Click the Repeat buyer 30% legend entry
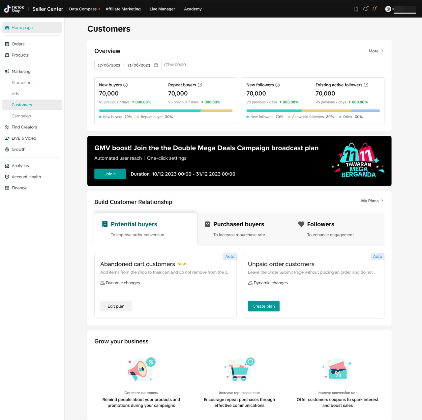The height and width of the screenshot is (420, 422). point(155,117)
